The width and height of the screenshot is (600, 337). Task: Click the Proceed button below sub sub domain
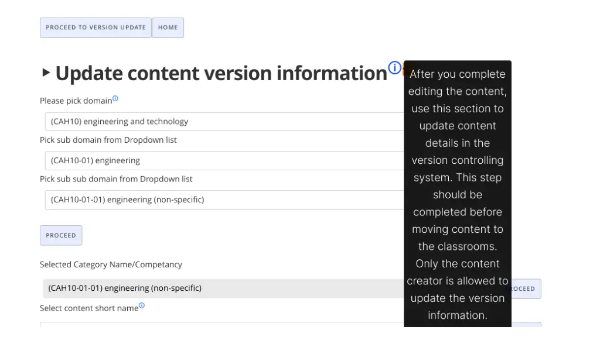pos(61,235)
